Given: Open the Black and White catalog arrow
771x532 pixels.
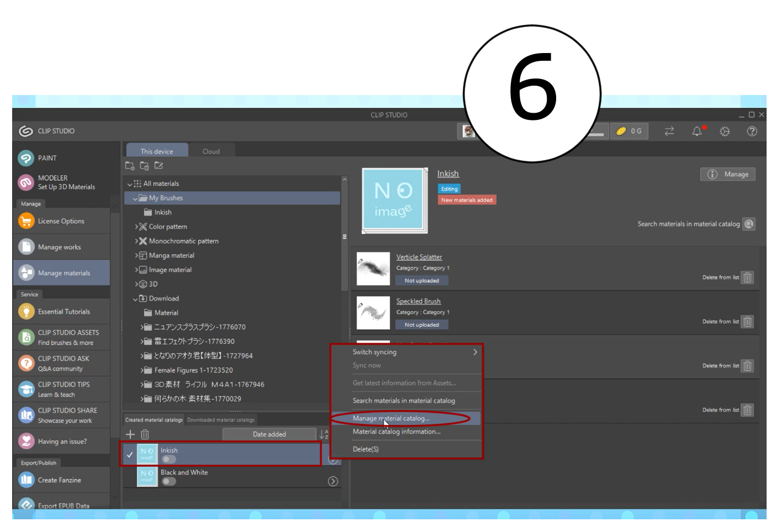Looking at the screenshot, I should click(333, 481).
